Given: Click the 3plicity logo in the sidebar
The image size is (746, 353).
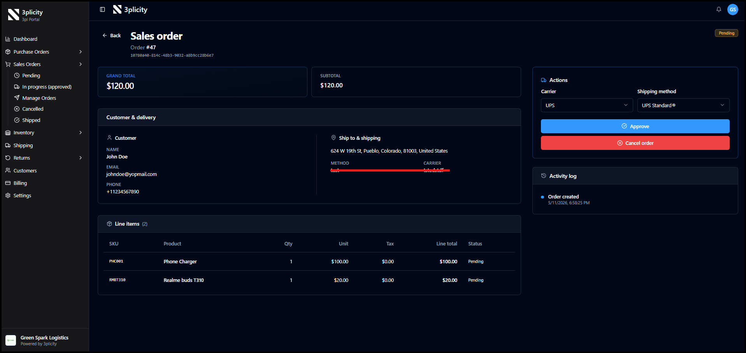Looking at the screenshot, I should [x=14, y=15].
